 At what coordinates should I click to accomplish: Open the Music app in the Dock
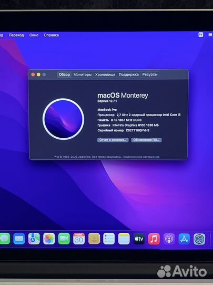click(x=154, y=239)
